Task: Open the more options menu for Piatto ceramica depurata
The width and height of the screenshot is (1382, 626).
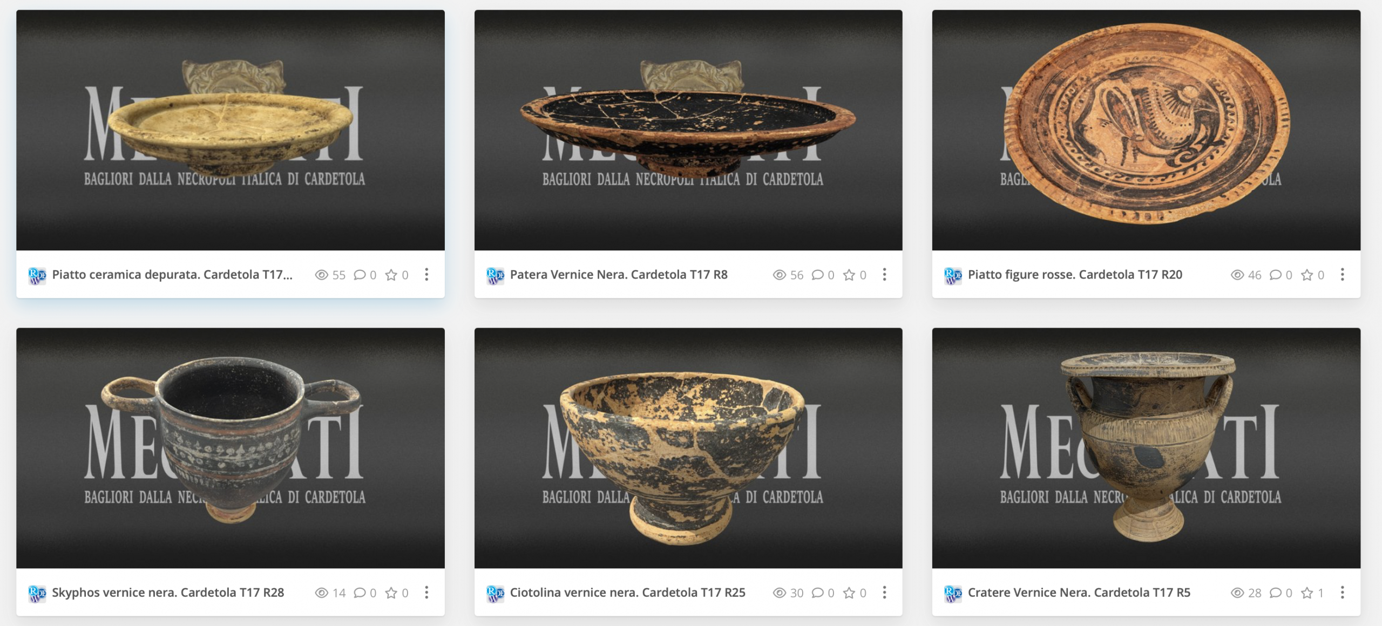Action: click(426, 275)
